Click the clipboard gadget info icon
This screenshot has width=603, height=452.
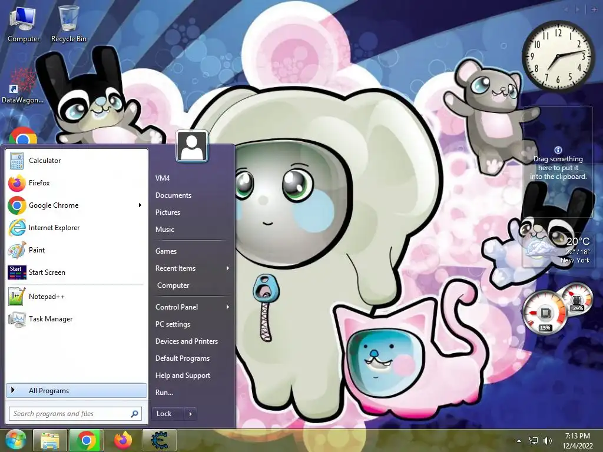[558, 150]
